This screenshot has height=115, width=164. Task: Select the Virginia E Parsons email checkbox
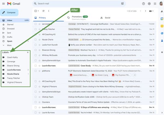(x=36, y=87)
